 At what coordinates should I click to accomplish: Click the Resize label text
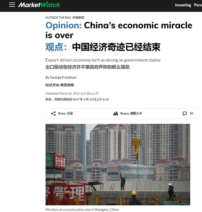[x=125, y=113]
